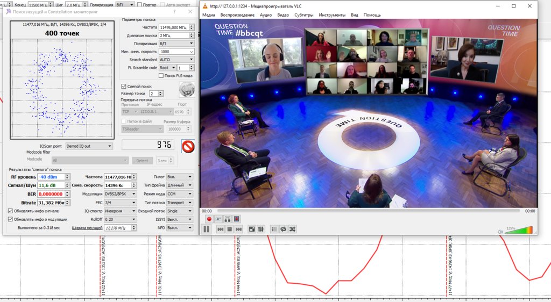
Task: Open the 'Инструменты' menu in VLC
Action: click(x=331, y=15)
